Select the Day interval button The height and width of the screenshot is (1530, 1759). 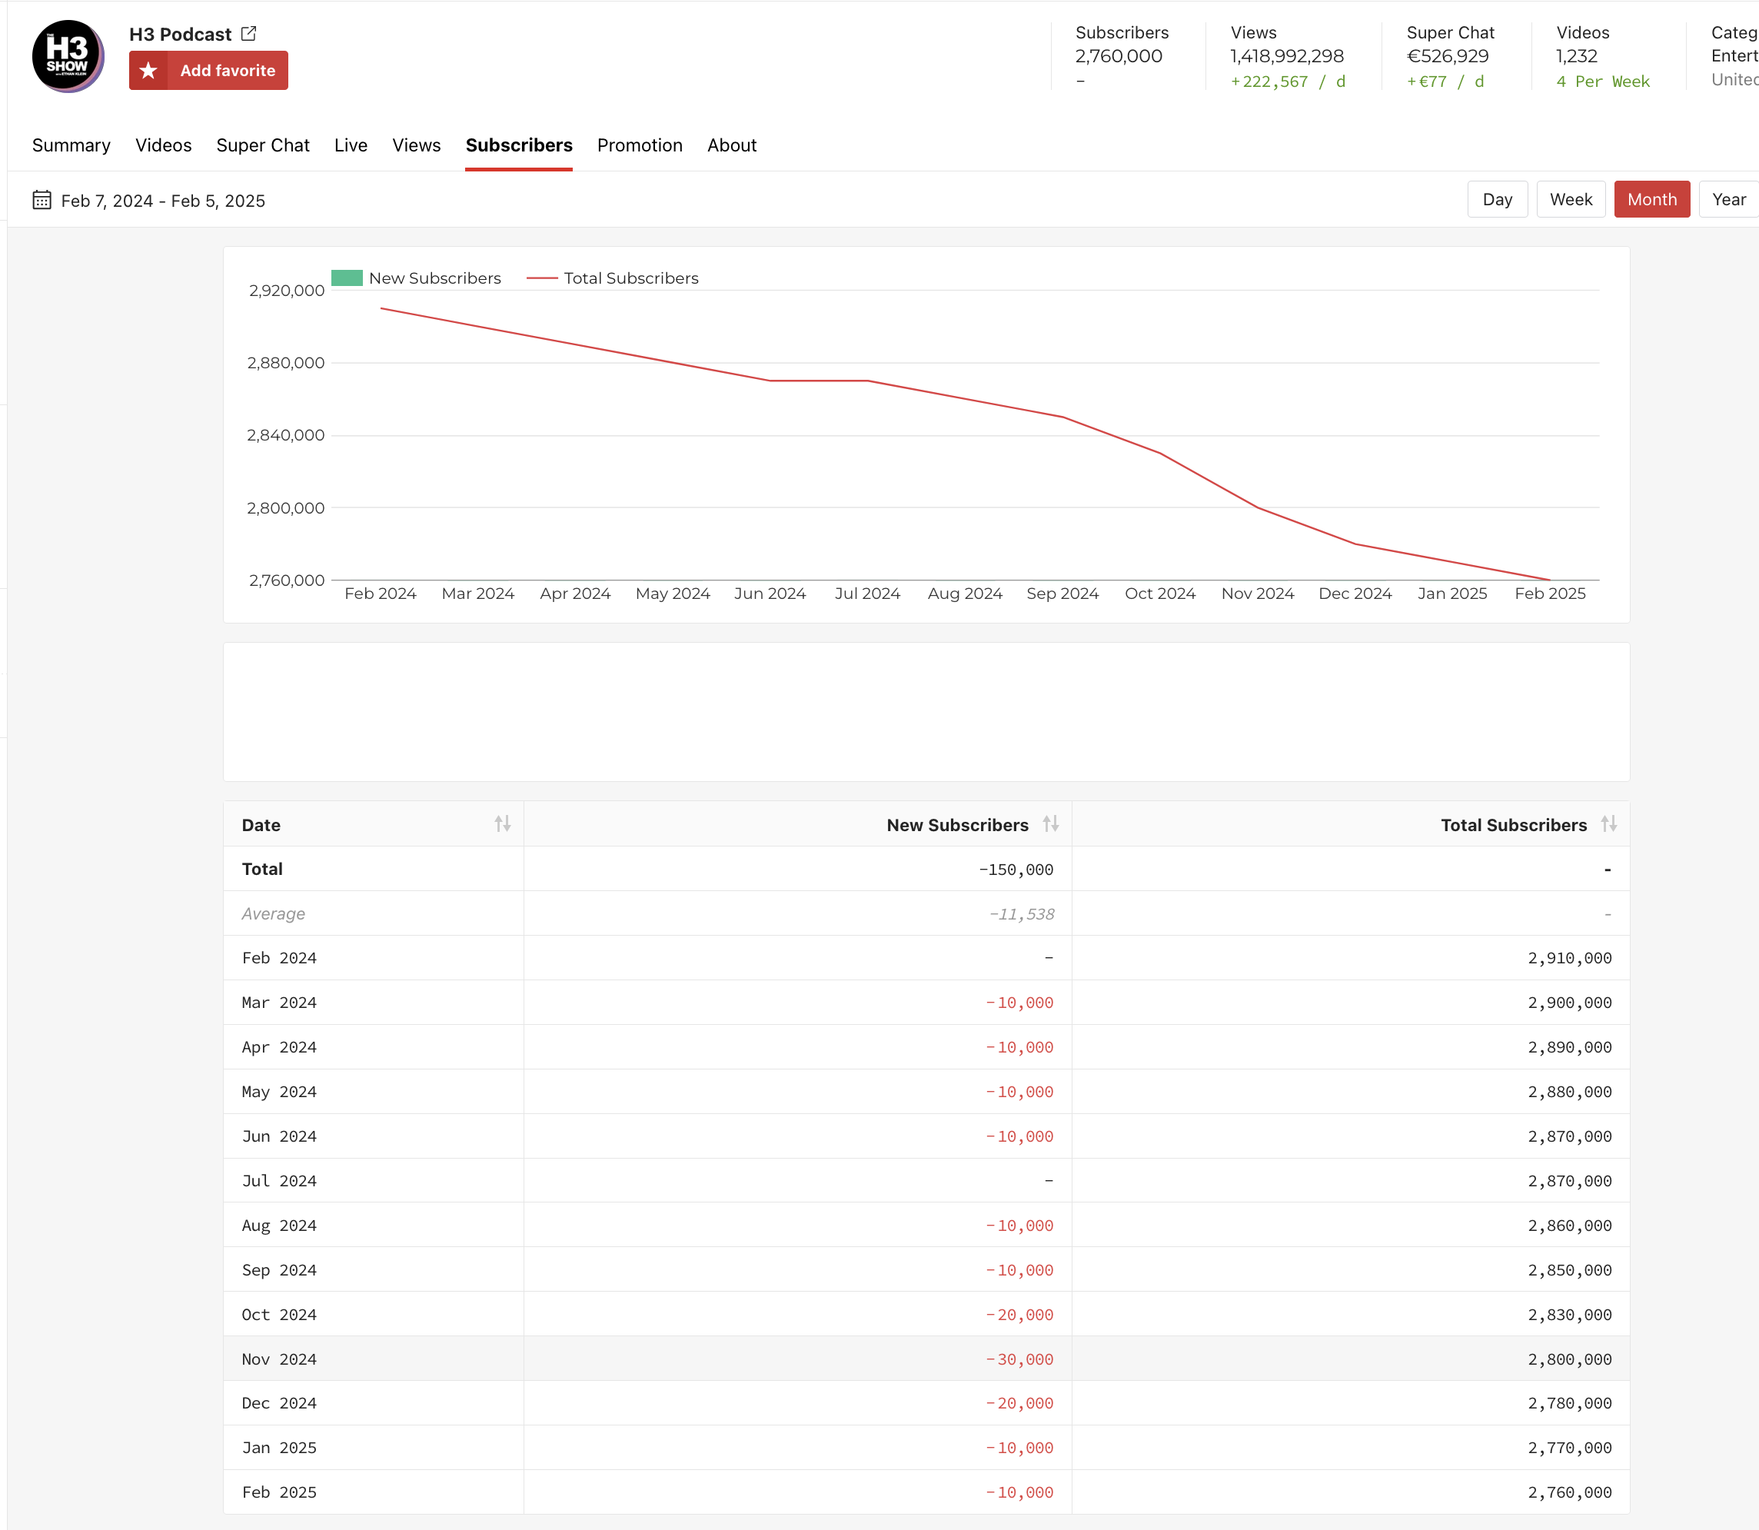point(1498,199)
